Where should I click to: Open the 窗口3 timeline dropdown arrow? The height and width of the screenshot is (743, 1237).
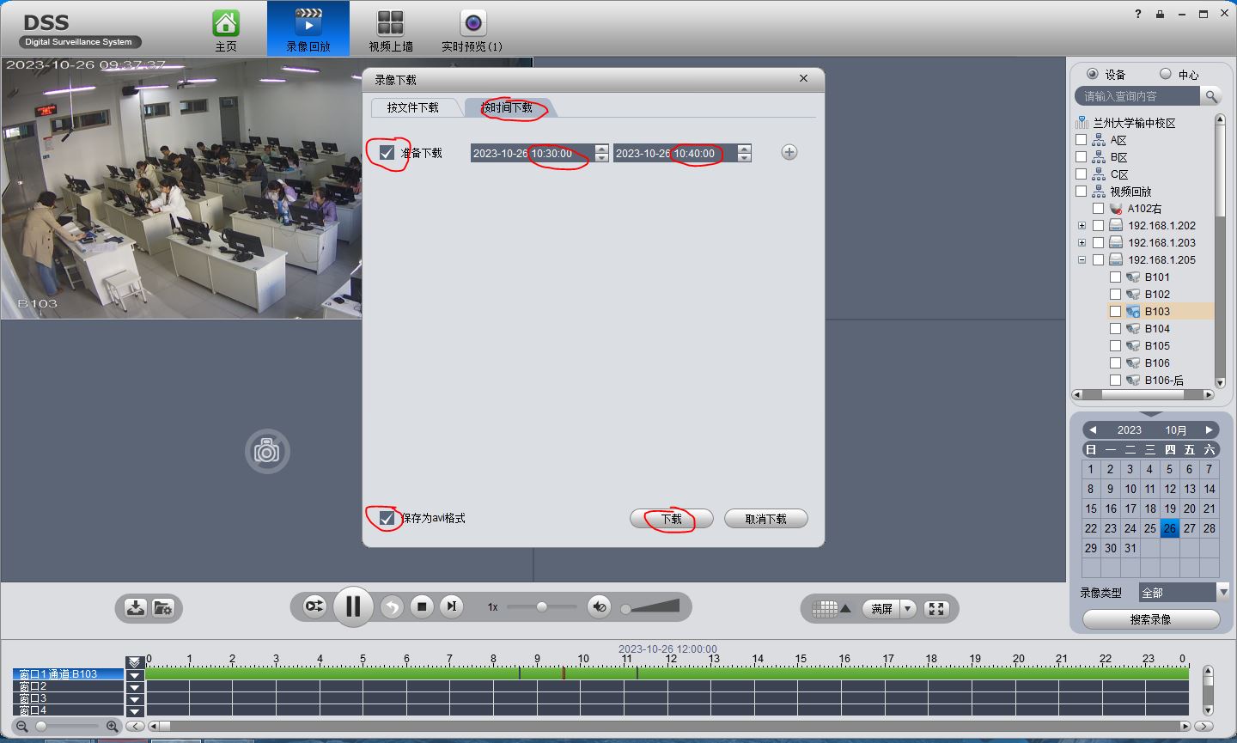pos(135,699)
